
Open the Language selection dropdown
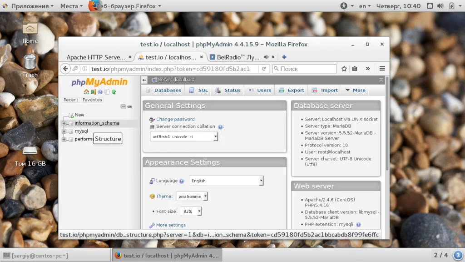(226, 181)
